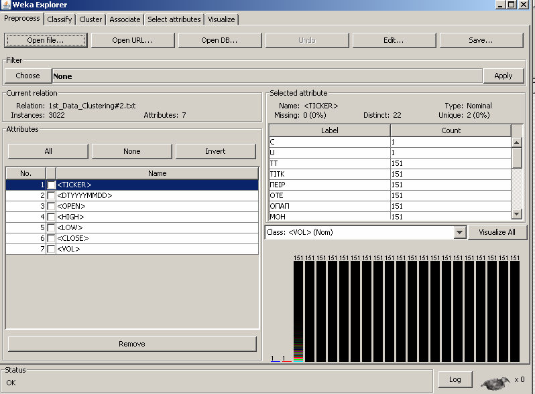
Task: Click the Visualize All button
Action: [x=497, y=232]
